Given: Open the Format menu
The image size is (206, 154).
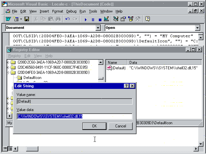Looking at the screenshot, I should 58,12.
